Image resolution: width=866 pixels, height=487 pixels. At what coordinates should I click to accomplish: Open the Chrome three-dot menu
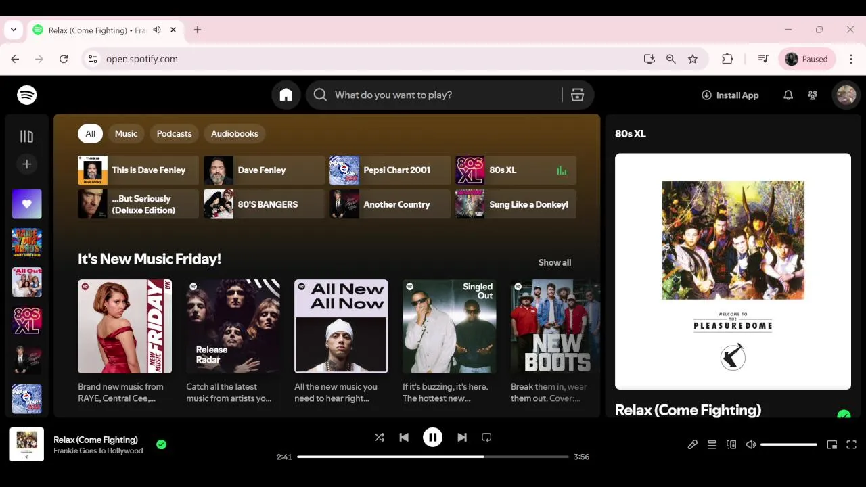[851, 59]
